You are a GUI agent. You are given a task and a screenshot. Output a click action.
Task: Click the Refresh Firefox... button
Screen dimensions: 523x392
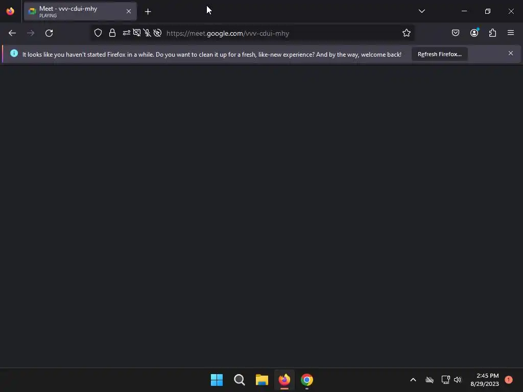[x=440, y=54]
